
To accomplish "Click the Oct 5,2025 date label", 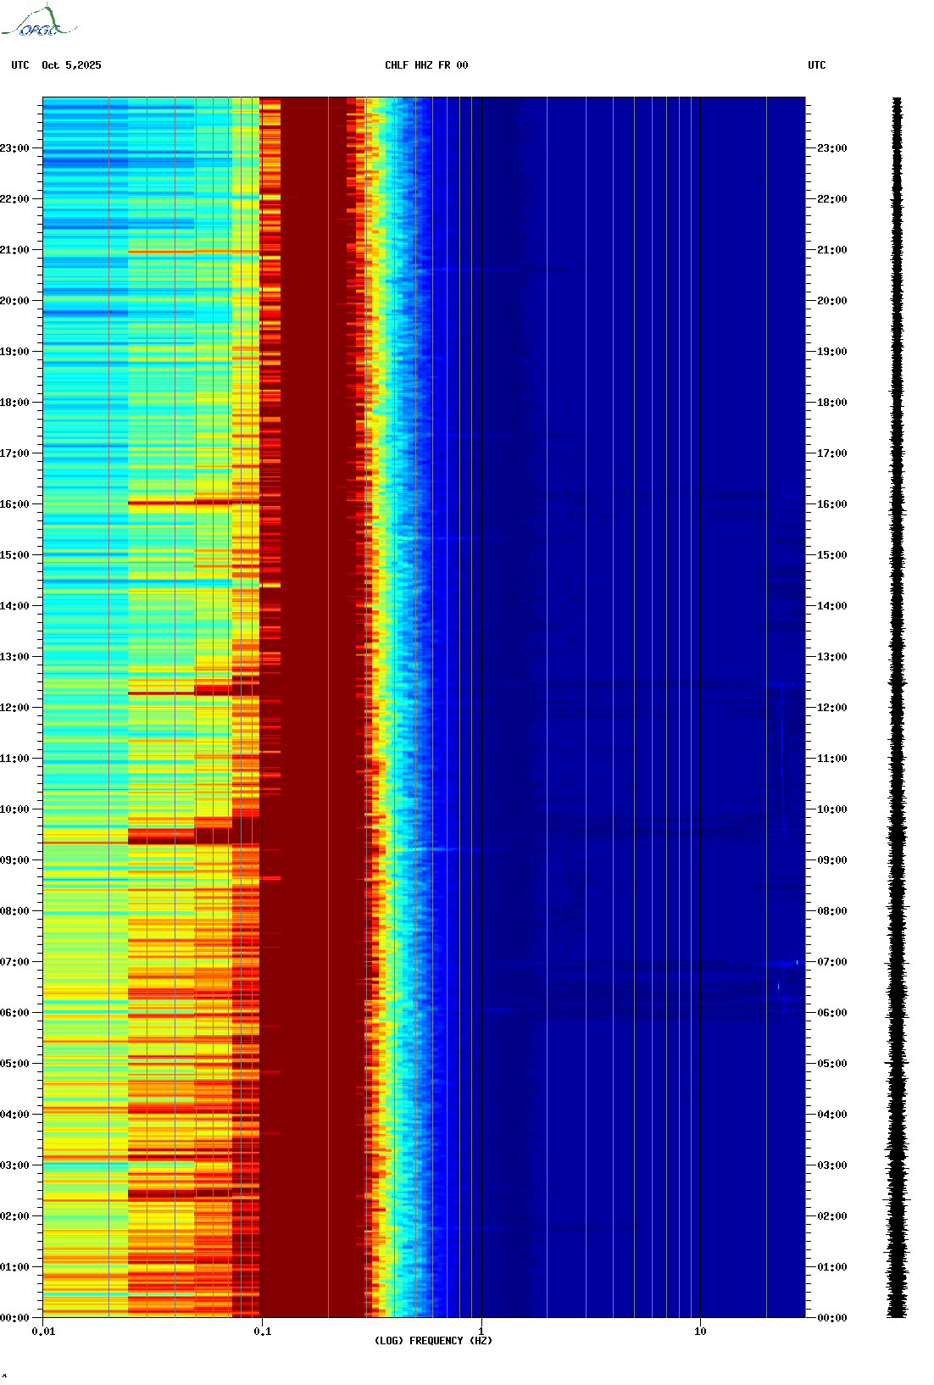I will (x=71, y=65).
